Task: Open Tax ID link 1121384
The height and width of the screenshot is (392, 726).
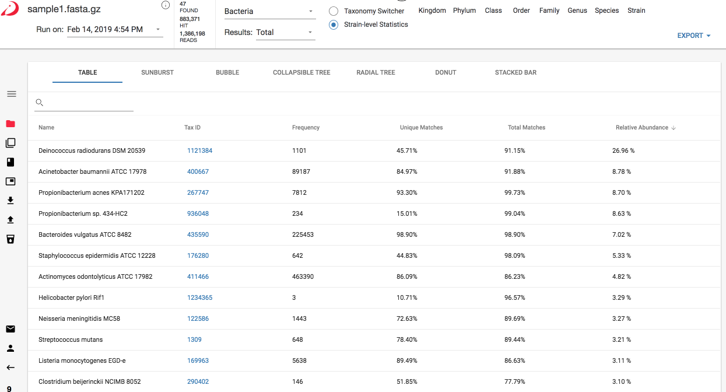Action: coord(199,150)
